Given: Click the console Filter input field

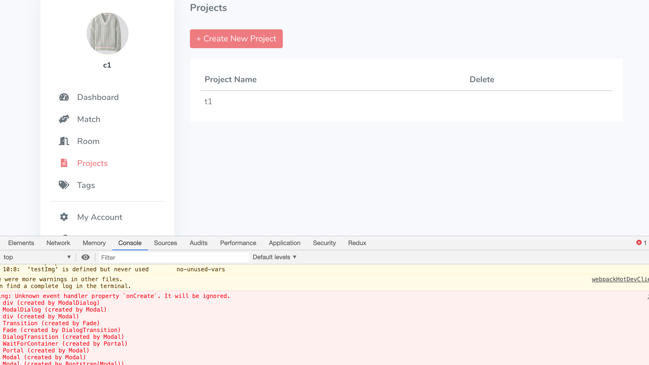Looking at the screenshot, I should [174, 257].
